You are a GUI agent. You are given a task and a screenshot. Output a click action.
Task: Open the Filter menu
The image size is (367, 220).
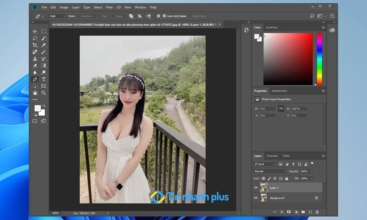click(x=109, y=7)
